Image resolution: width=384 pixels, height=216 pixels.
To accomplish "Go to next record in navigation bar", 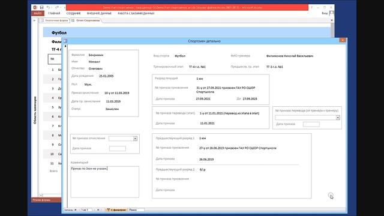I will coord(94,210).
